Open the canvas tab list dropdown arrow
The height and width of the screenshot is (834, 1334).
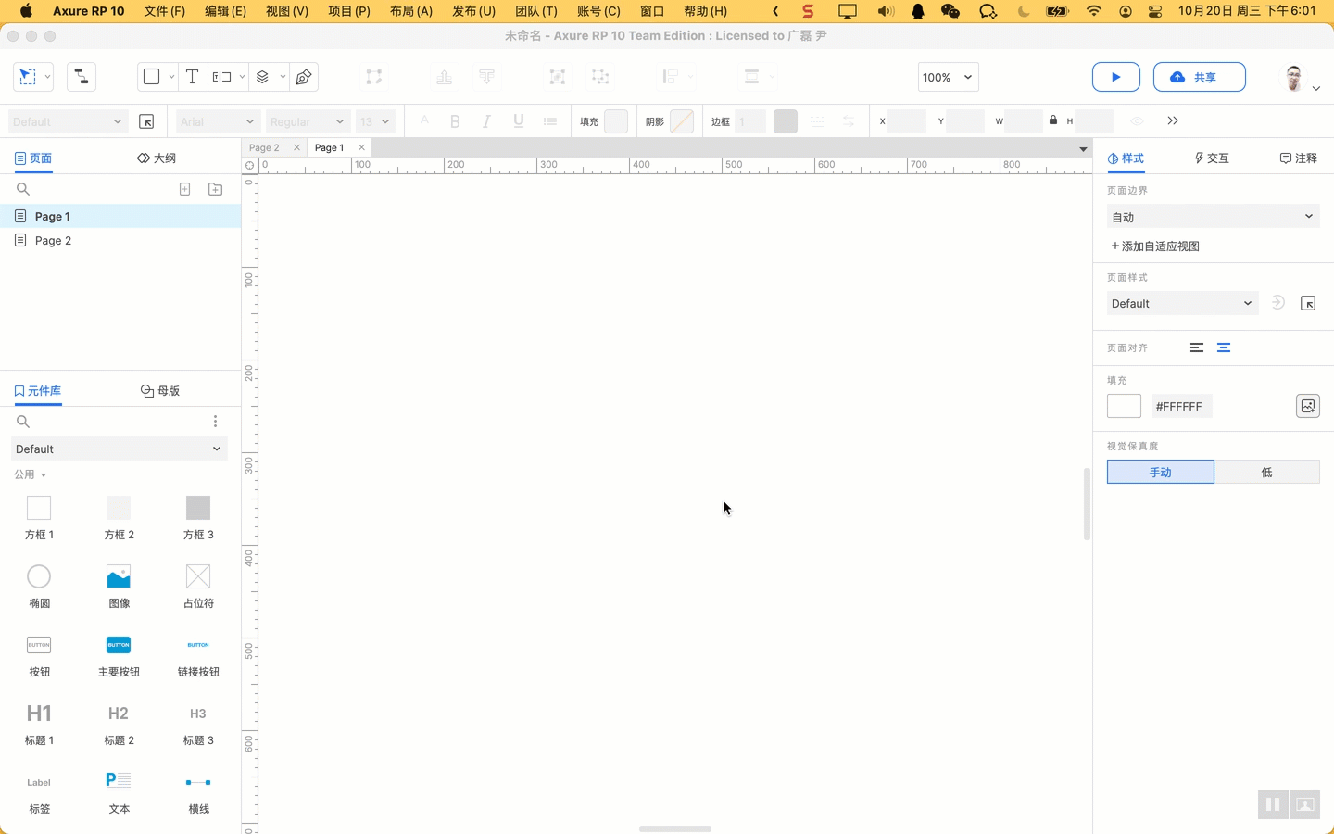coord(1083,148)
